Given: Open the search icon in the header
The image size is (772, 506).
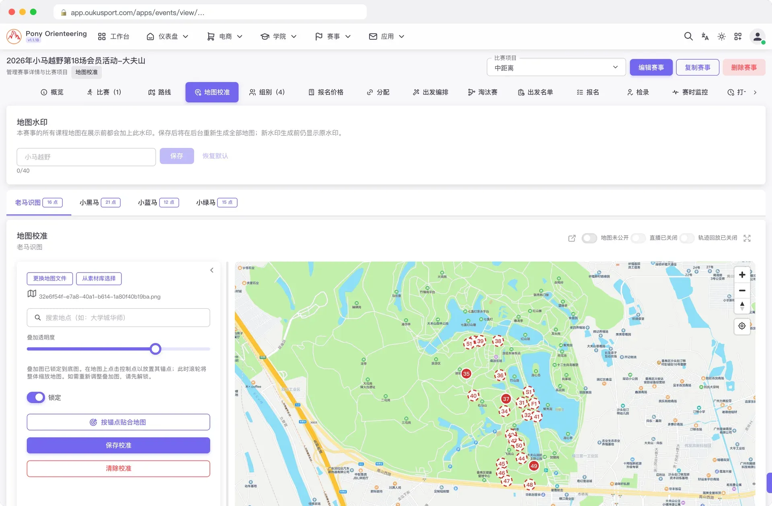Looking at the screenshot, I should [x=688, y=36].
